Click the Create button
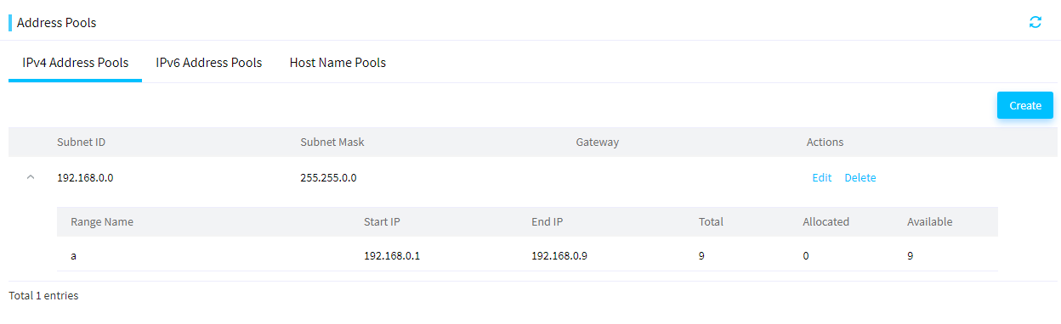 pos(1024,105)
